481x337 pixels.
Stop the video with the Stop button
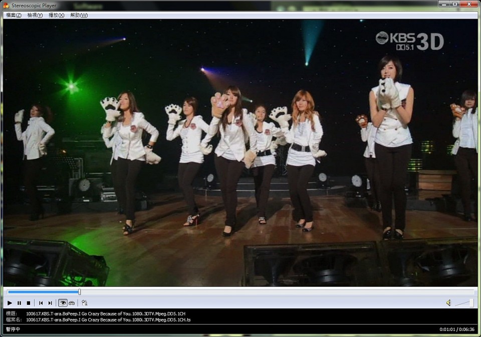tap(29, 303)
